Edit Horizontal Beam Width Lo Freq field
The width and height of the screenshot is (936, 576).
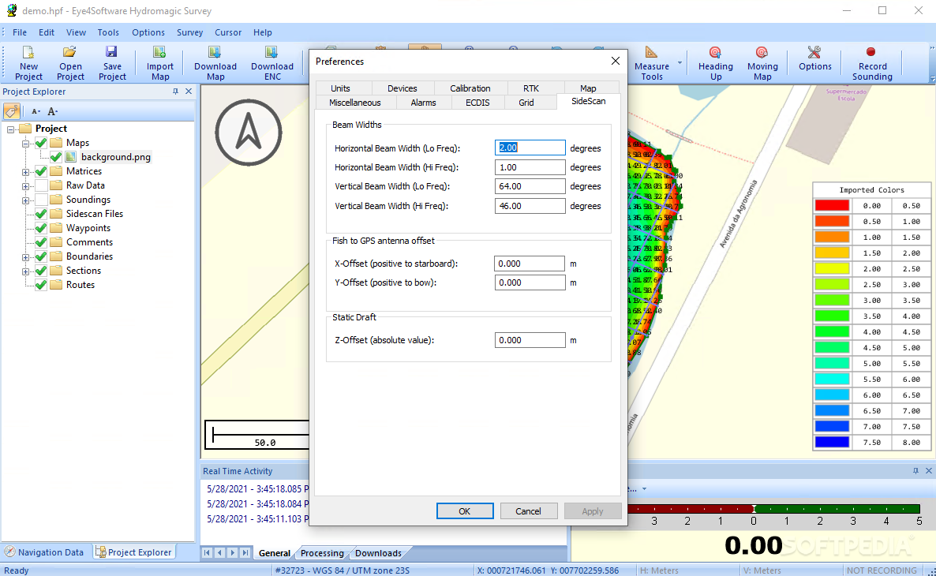point(530,148)
